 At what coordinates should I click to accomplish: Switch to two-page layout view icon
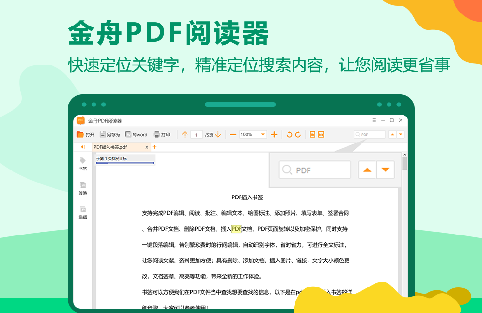(x=321, y=134)
